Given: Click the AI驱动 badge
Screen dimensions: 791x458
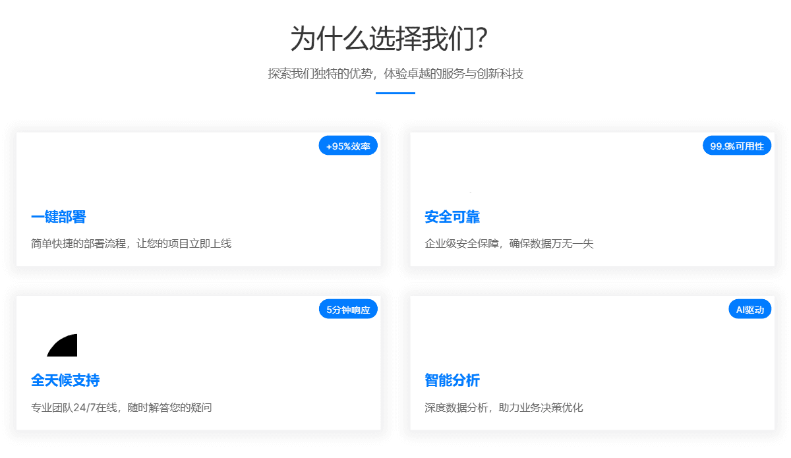Looking at the screenshot, I should click(750, 309).
